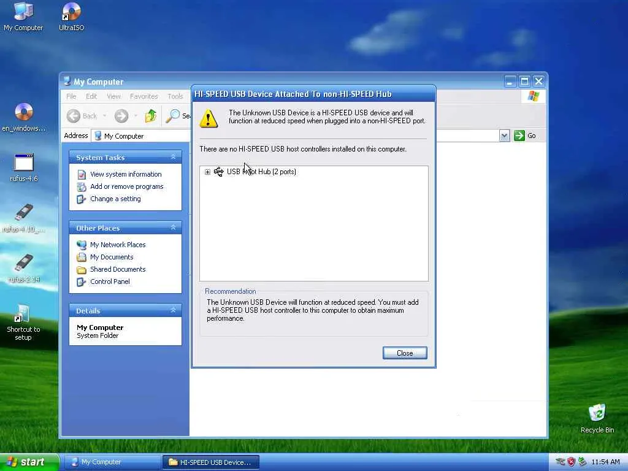Open the Back history dropdown arrow
The image size is (628, 471).
pos(104,116)
